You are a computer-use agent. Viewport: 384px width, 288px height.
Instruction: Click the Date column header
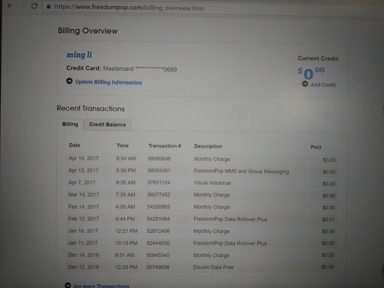tap(74, 145)
